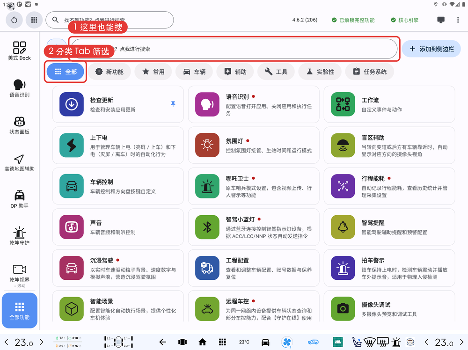Open the 工程配置 truck icon
The height and width of the screenshot is (350, 468).
207,268
